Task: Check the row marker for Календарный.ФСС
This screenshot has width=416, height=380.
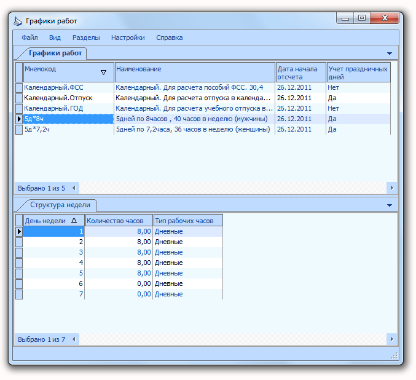Action: (x=19, y=88)
